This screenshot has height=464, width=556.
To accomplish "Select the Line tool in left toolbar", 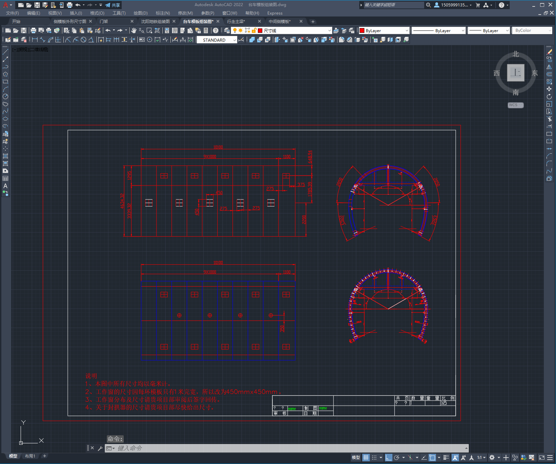I will click(x=5, y=52).
